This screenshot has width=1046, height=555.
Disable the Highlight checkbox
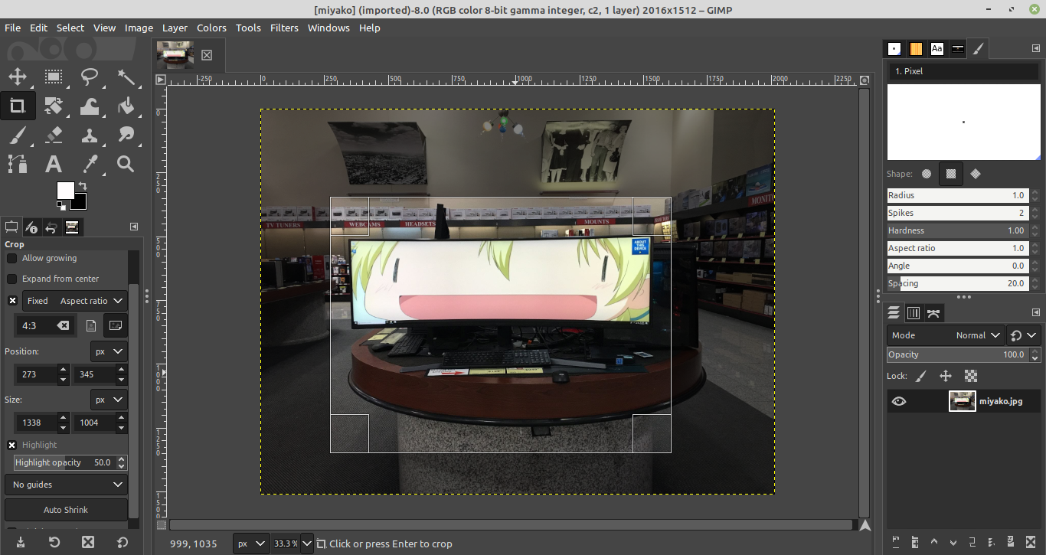[12, 445]
